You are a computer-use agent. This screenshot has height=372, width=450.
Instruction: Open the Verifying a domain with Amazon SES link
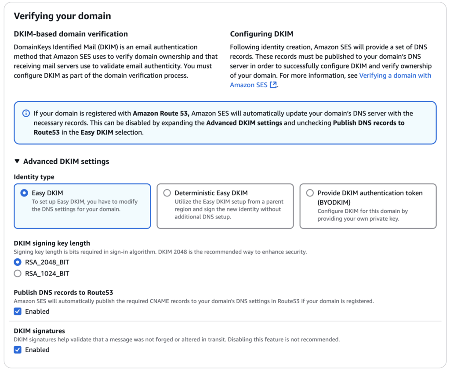click(395, 75)
